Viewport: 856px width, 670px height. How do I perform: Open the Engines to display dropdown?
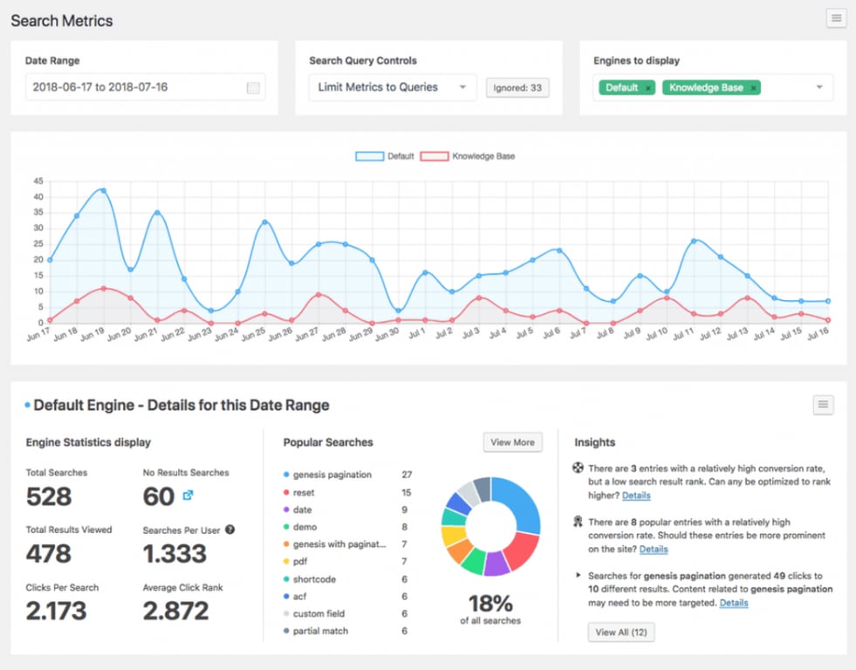click(818, 87)
